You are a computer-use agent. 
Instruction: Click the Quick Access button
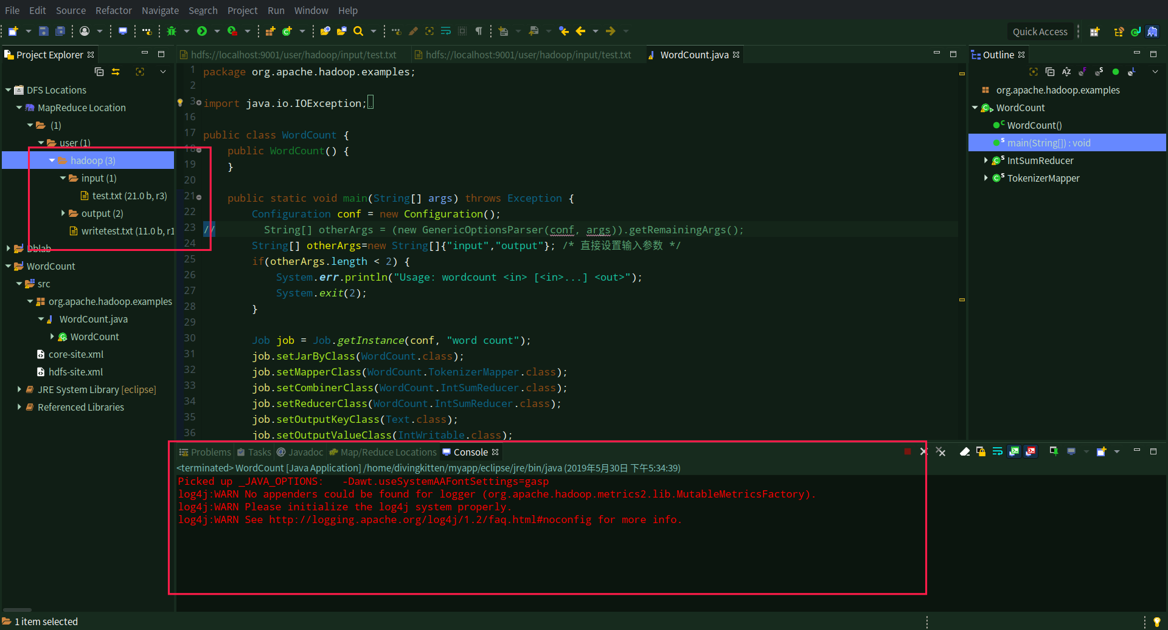coord(1041,32)
